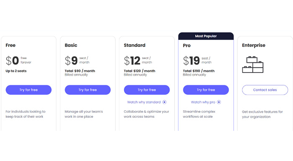Open the Watch why pro link

[x=203, y=102]
